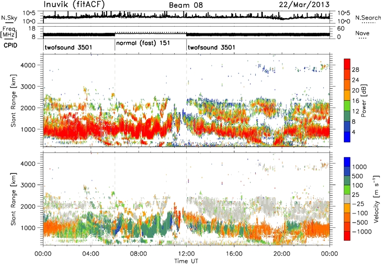This screenshot has height=264, width=381.
Task: Click the 16 value on power color bar
Action: pos(355,101)
